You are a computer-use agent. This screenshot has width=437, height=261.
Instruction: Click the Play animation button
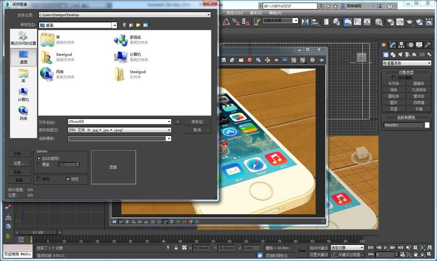(x=386, y=247)
